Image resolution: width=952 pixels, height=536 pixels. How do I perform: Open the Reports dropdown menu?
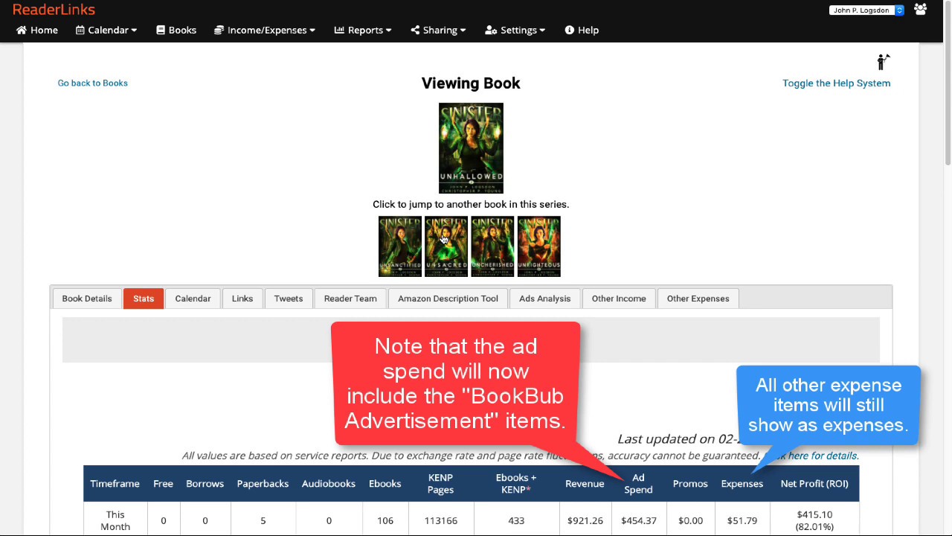(x=363, y=30)
